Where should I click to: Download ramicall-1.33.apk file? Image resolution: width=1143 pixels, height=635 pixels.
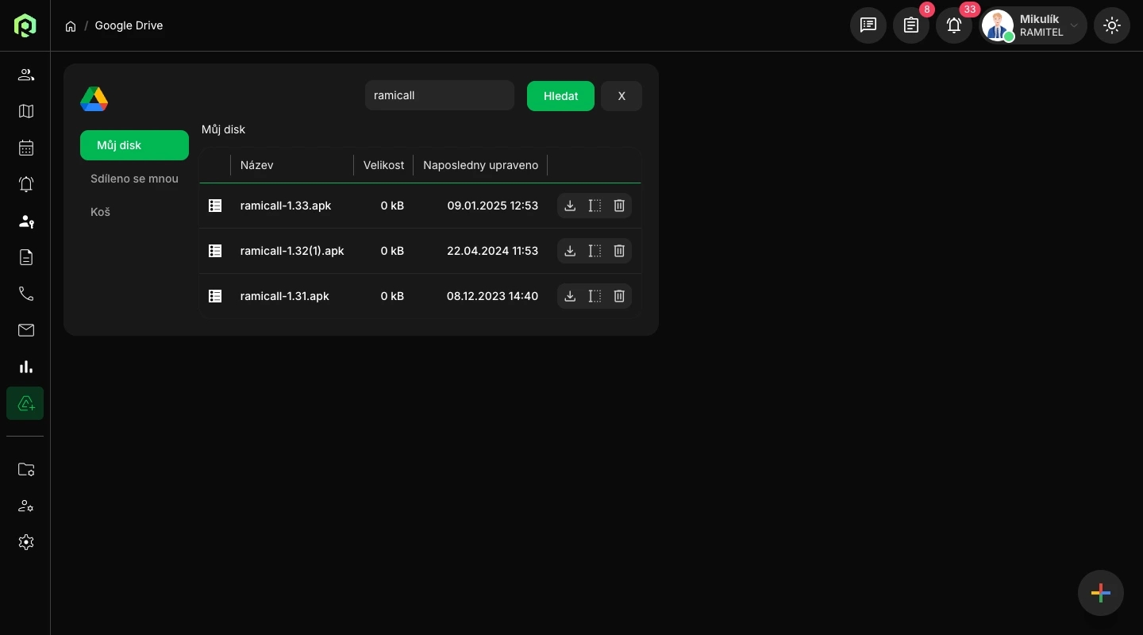[x=570, y=206]
